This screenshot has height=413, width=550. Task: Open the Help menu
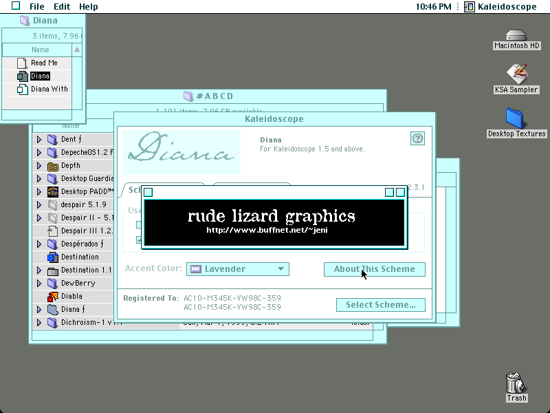tap(89, 6)
